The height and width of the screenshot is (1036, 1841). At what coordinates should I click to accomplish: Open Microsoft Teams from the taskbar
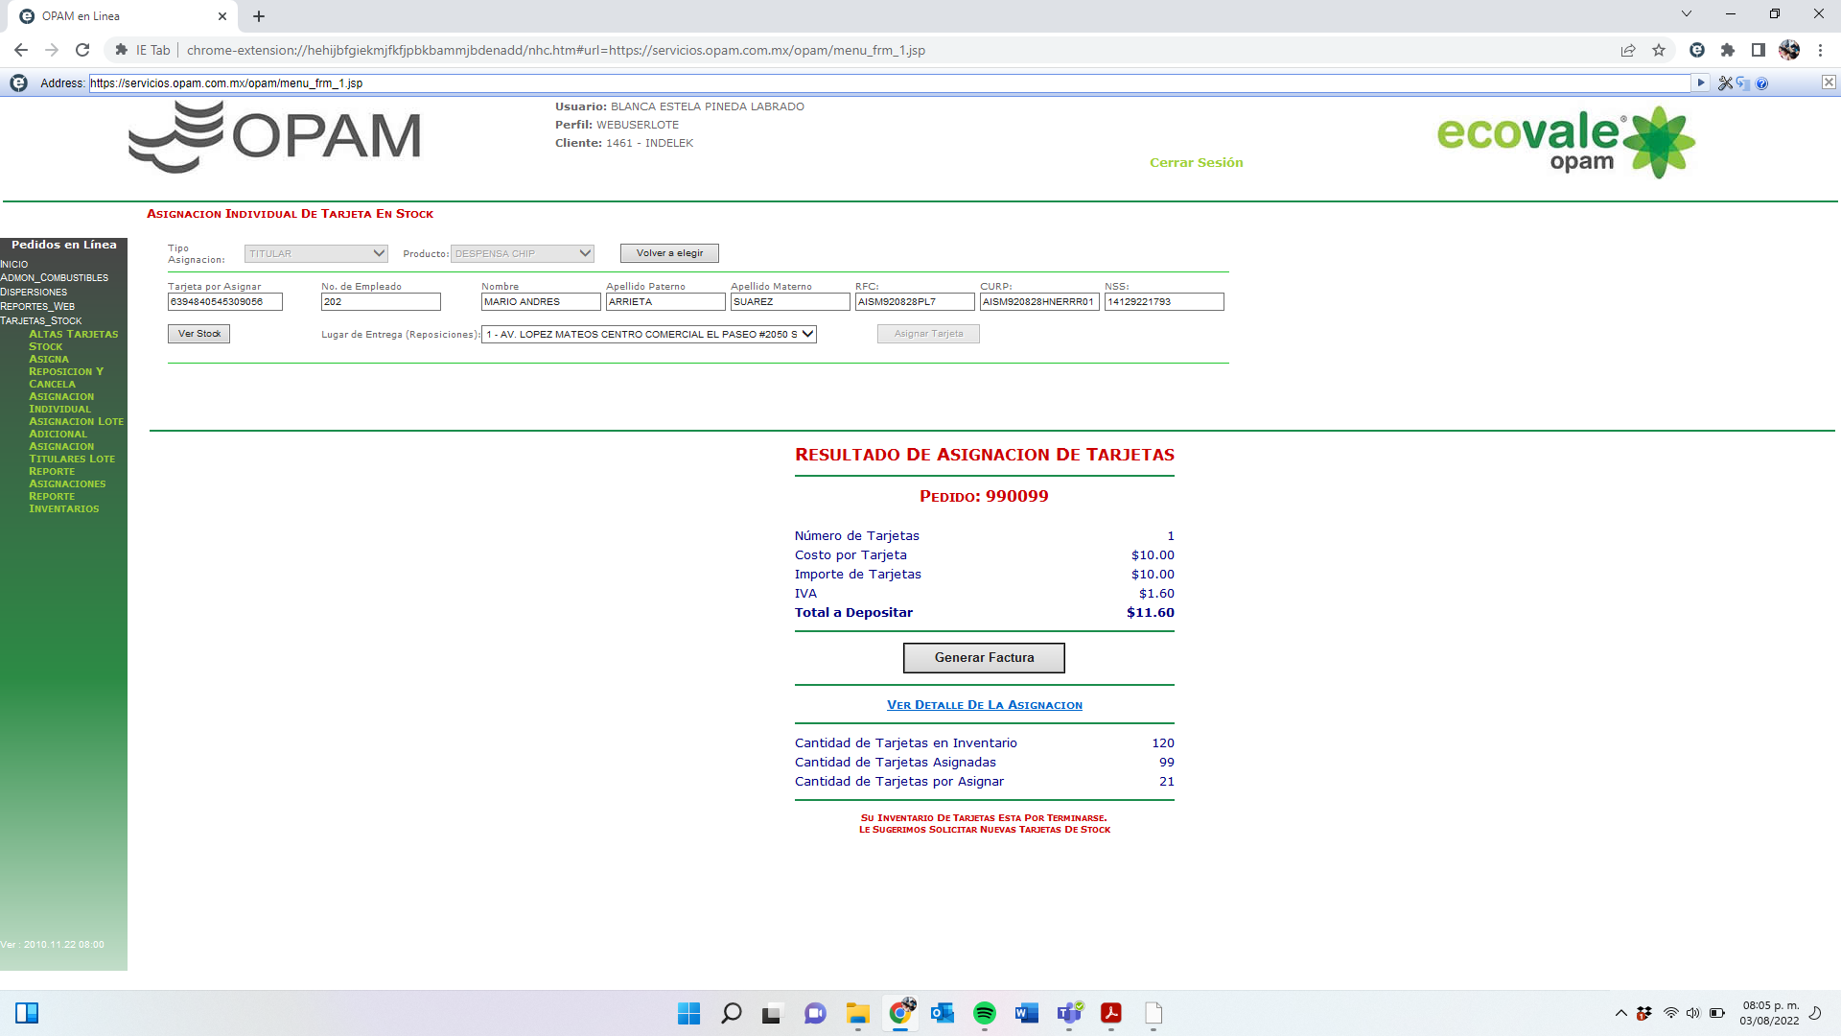tap(1069, 1013)
